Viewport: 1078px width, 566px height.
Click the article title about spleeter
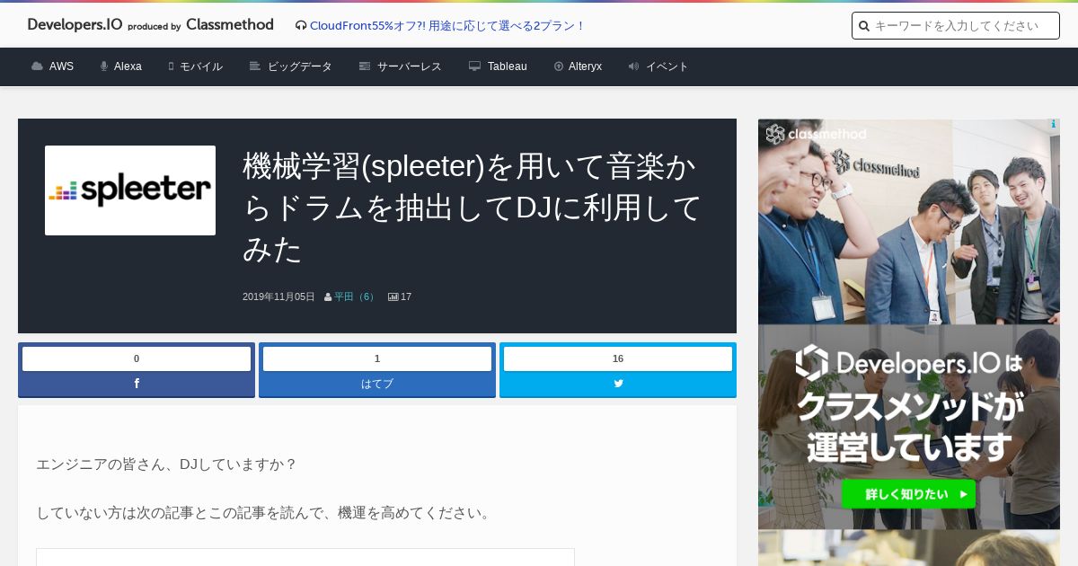(x=472, y=208)
